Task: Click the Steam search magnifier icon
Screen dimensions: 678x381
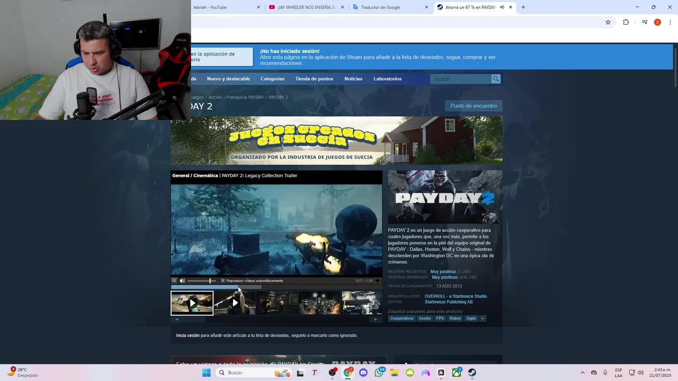Action: (496, 79)
